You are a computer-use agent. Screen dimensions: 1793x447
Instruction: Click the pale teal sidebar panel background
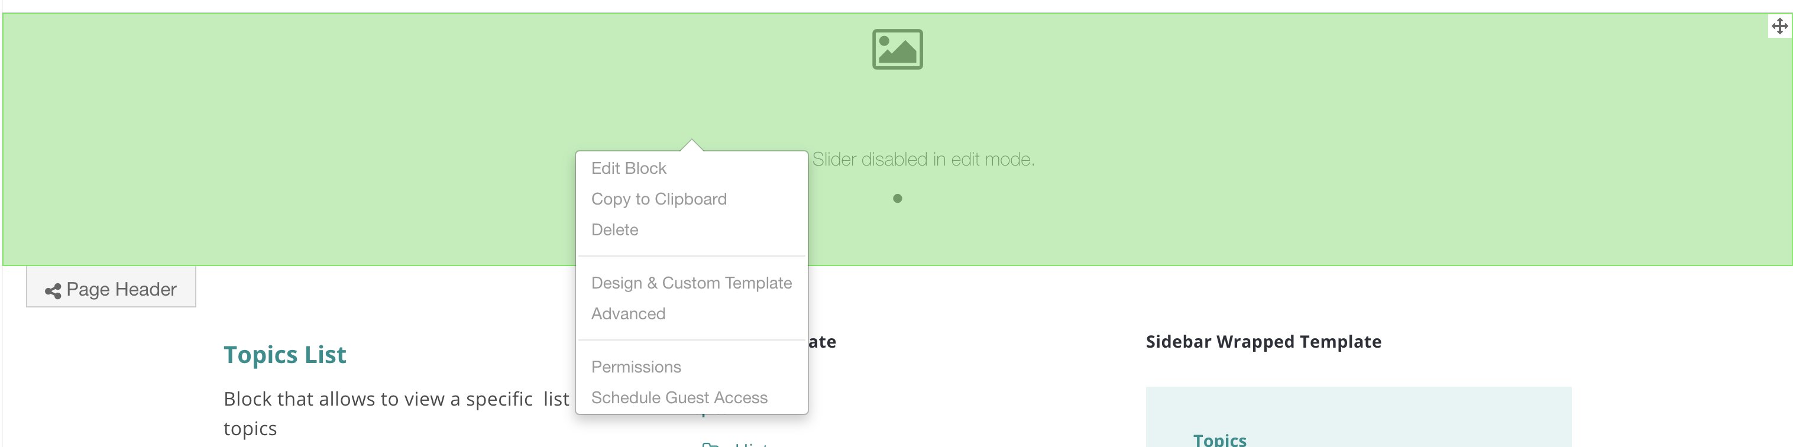tap(1427, 411)
